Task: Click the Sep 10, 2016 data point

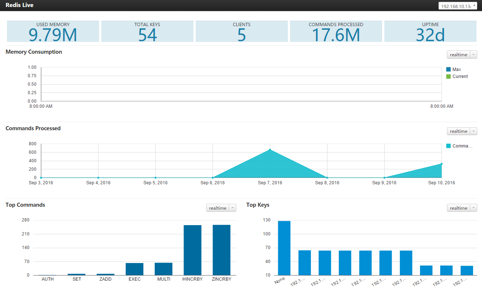Action: coord(441,164)
